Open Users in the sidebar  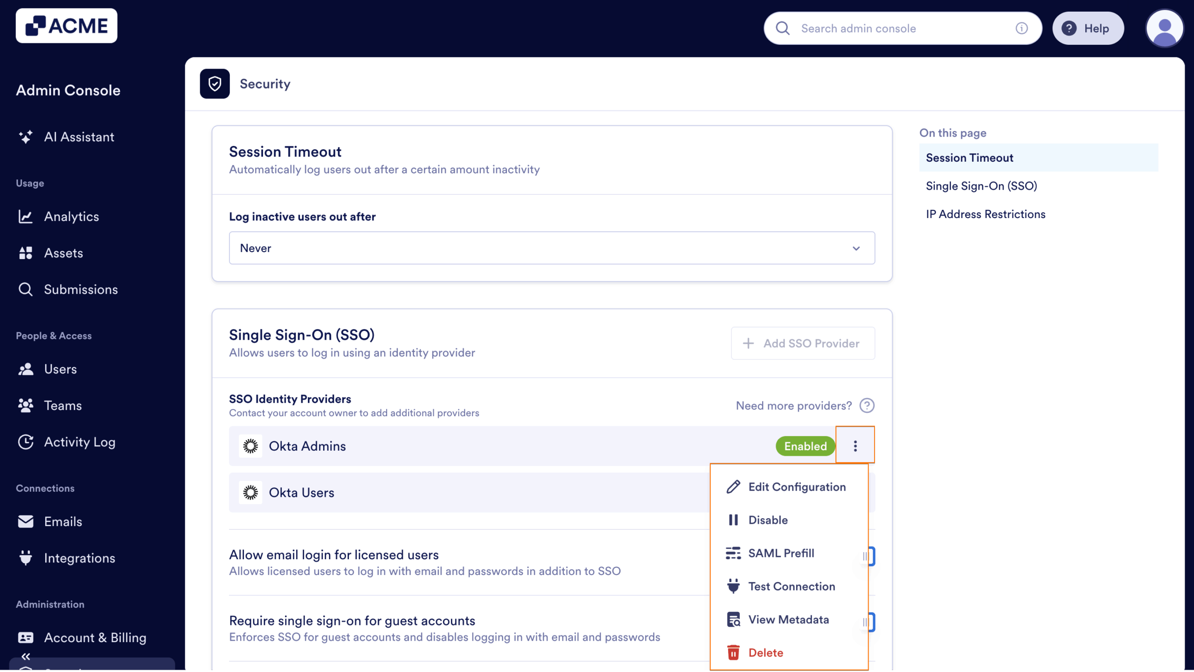[60, 369]
